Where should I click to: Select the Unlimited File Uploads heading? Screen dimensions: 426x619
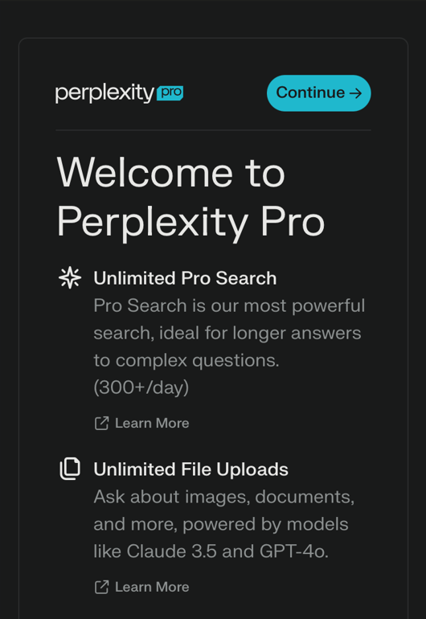click(190, 469)
